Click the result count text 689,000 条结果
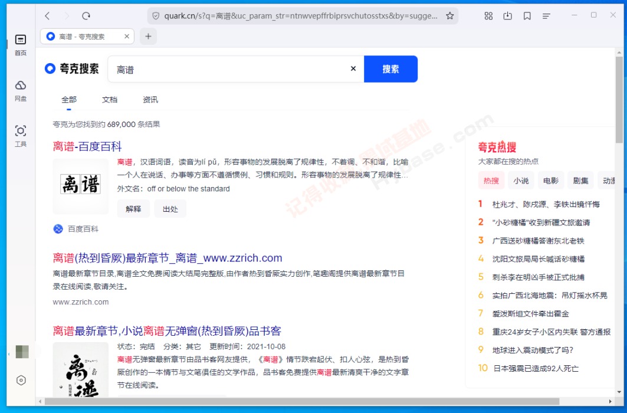The height and width of the screenshot is (413, 627). tap(133, 124)
